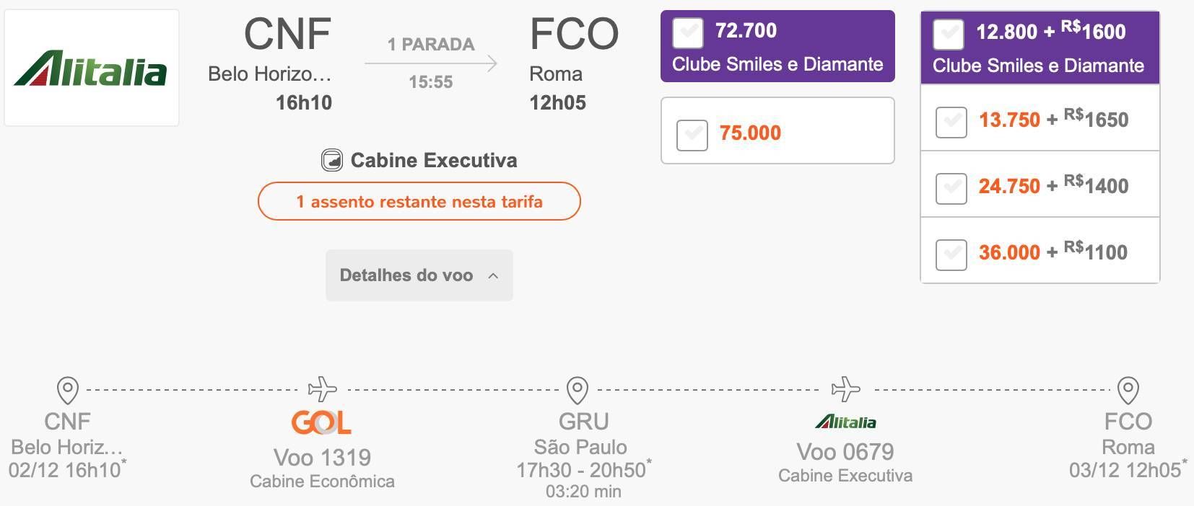Click the GRU stopover location pin icon
This screenshot has width=1194, height=506.
pyautogui.click(x=578, y=390)
